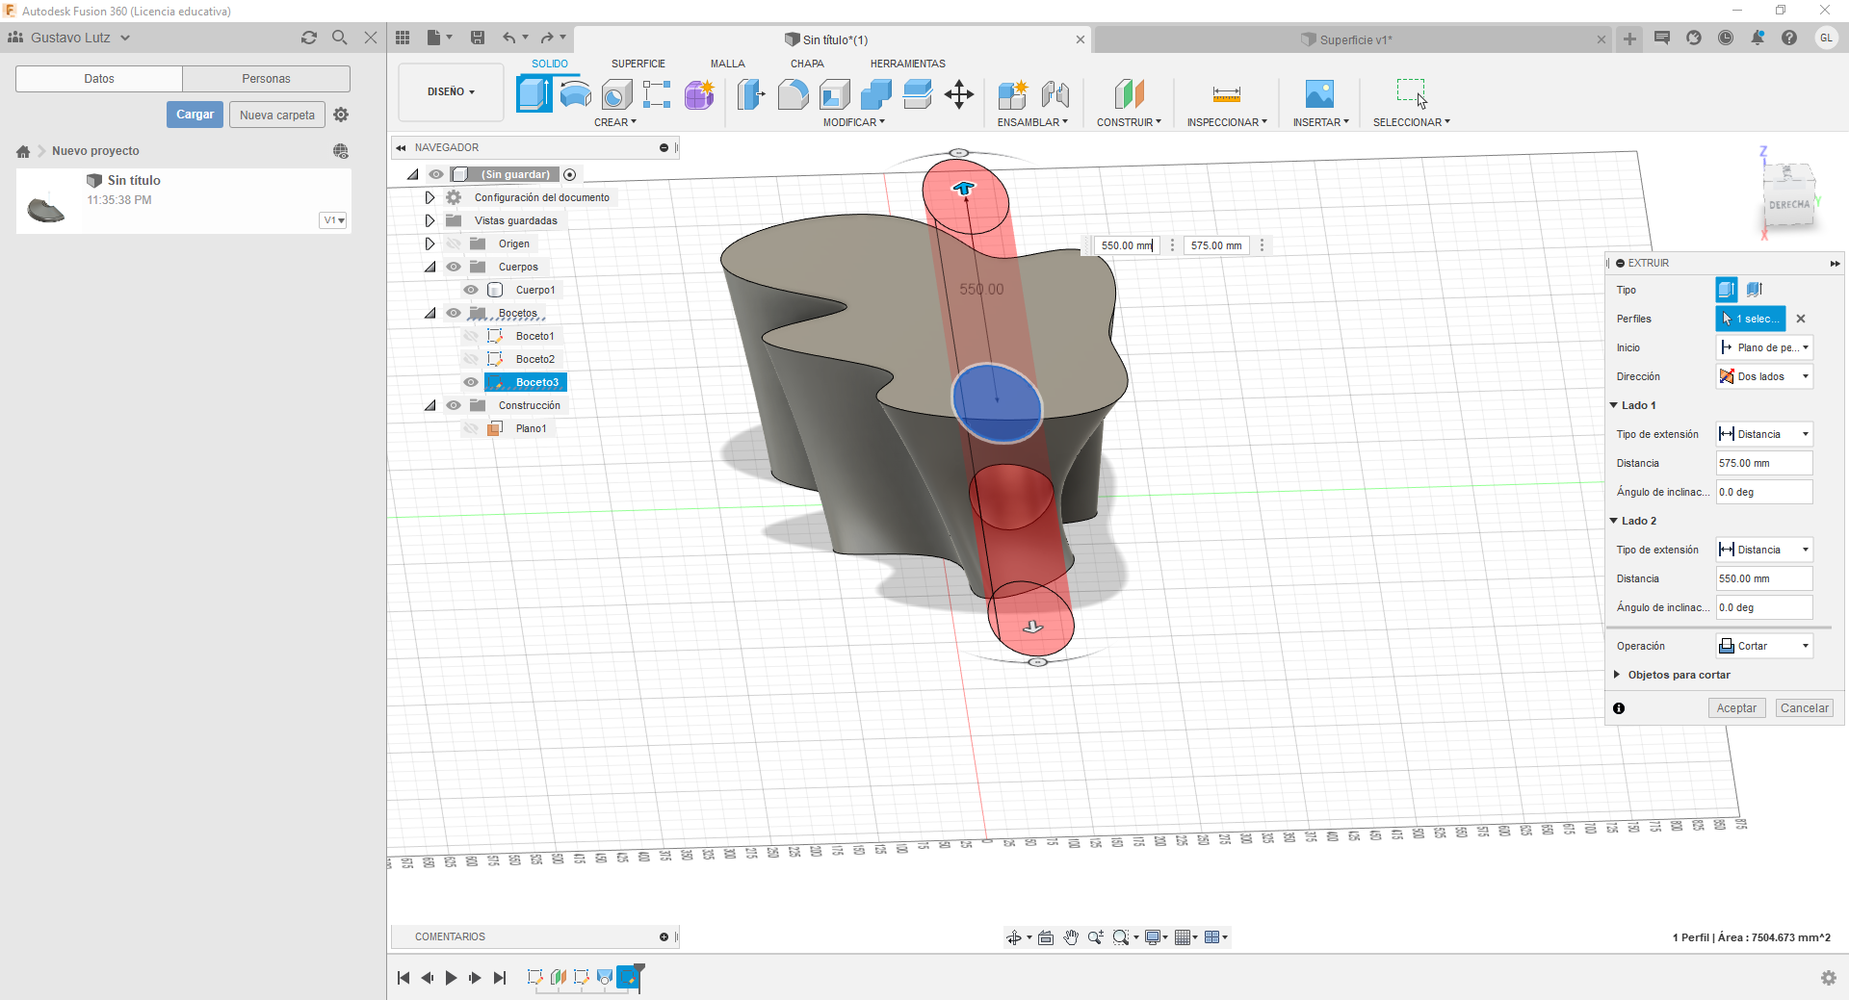Click the Press Pull modify icon
The height and width of the screenshot is (1000, 1849).
(x=751, y=94)
